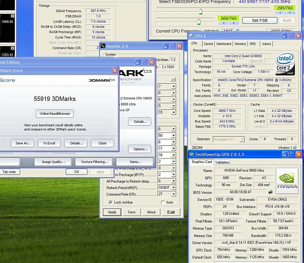Open the About tab in CPU-Z
Image resolution: width=304 pixels, height=263 pixels.
click(266, 44)
